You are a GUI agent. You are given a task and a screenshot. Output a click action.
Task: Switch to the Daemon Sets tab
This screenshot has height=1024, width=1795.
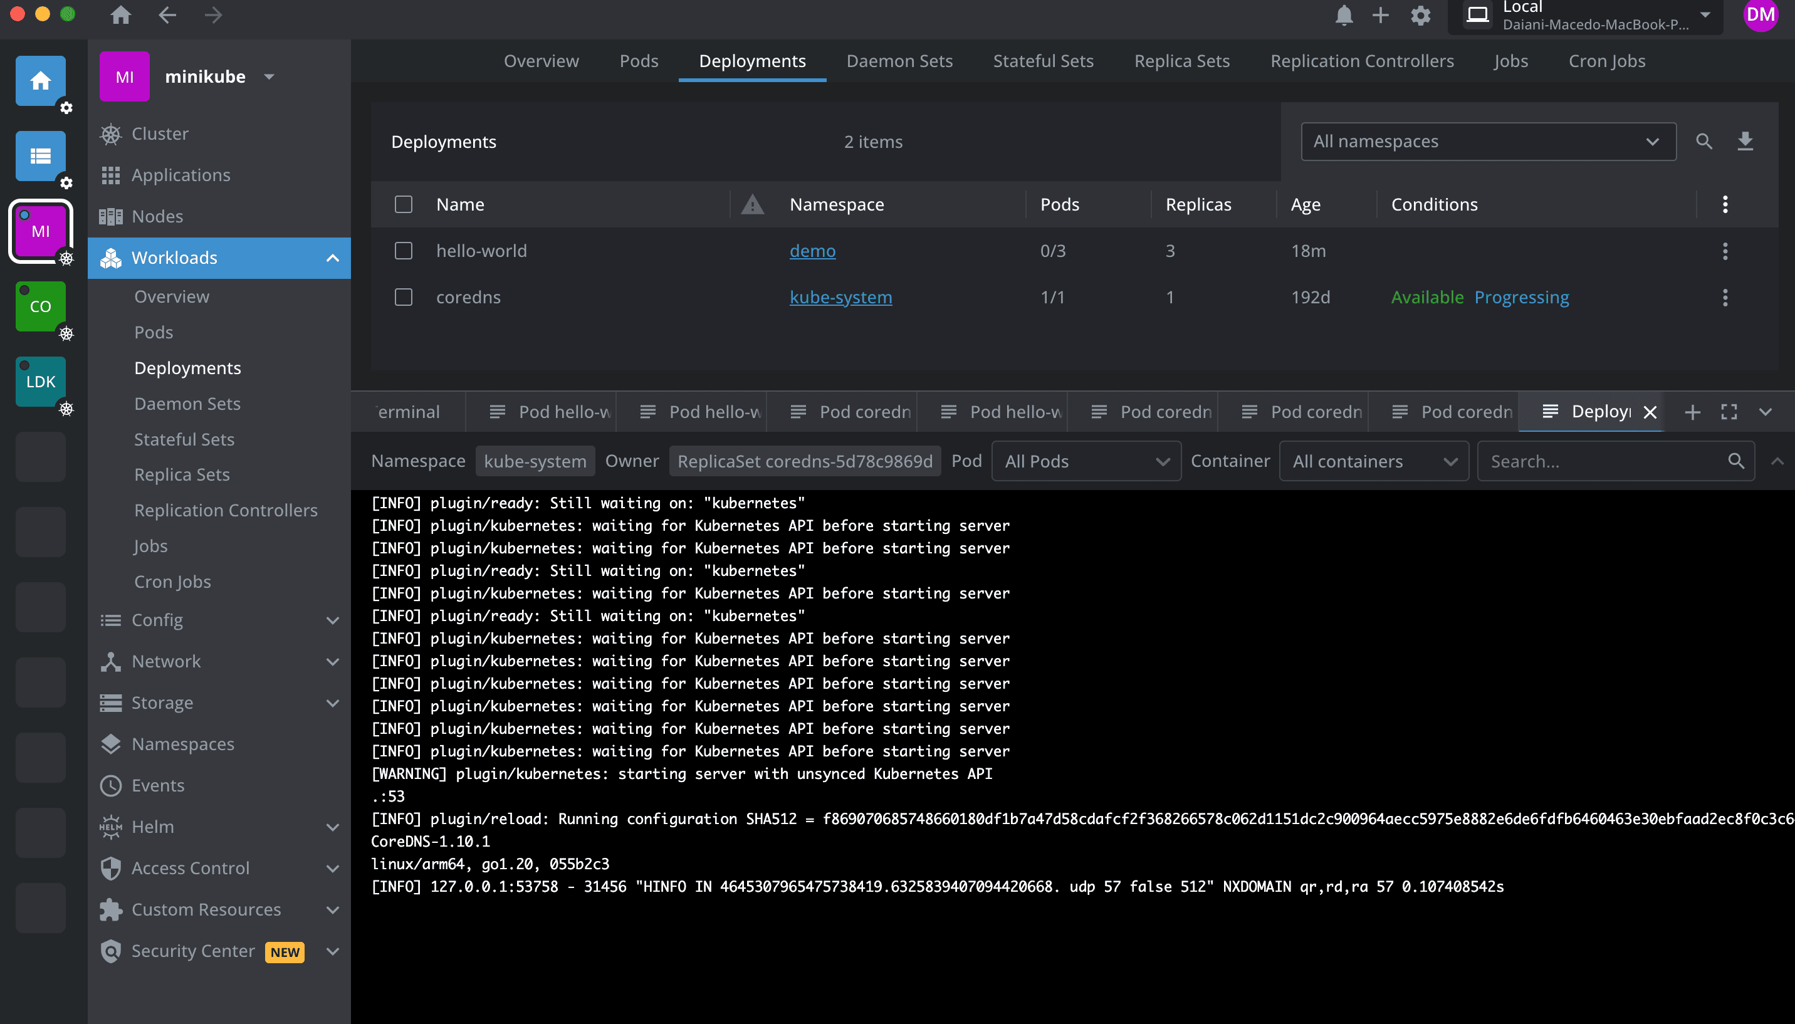(x=899, y=61)
